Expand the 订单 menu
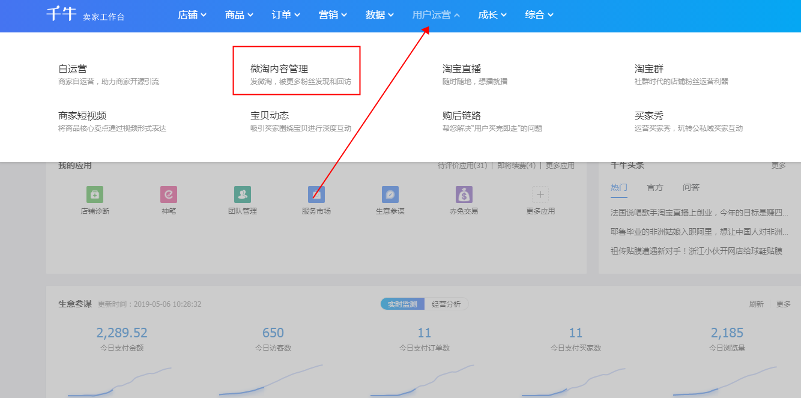801x398 pixels. tap(286, 15)
